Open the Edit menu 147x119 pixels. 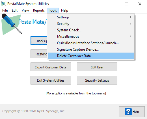[x=14, y=10]
